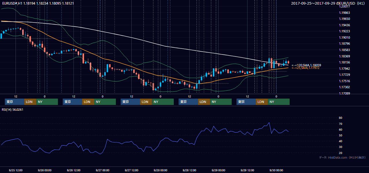Select the 1.18796 price axis label

coord(344,44)
